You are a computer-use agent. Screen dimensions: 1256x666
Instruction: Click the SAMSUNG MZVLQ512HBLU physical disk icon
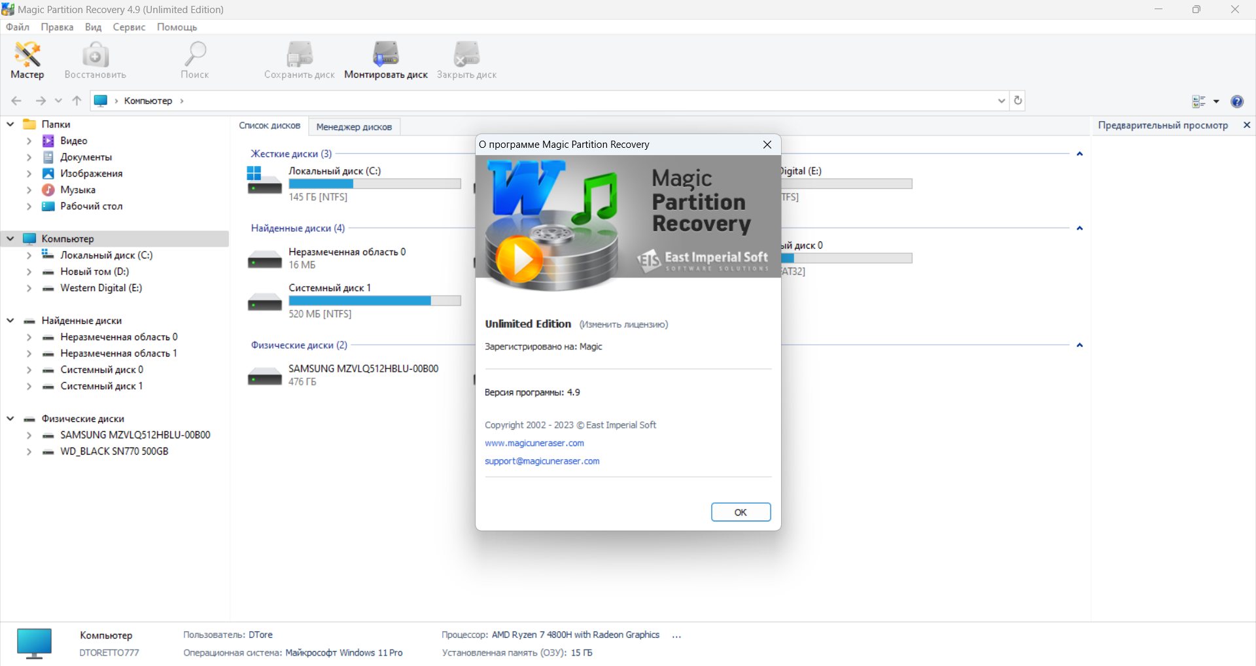[264, 376]
